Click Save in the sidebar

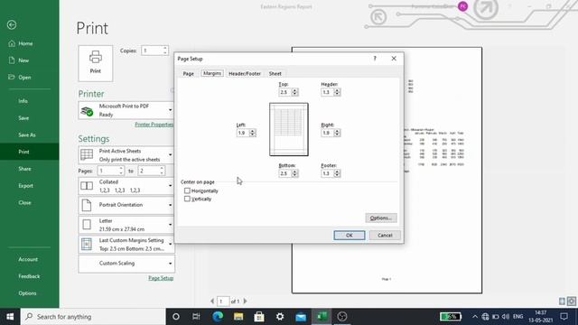[x=23, y=118]
